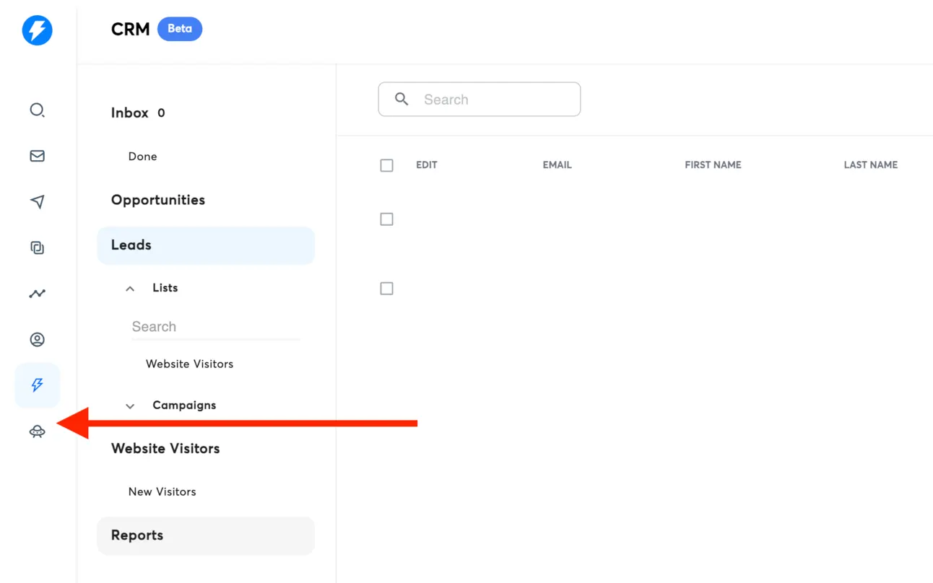Click the CRM page title
Viewport: 933px width, 583px height.
(x=131, y=29)
